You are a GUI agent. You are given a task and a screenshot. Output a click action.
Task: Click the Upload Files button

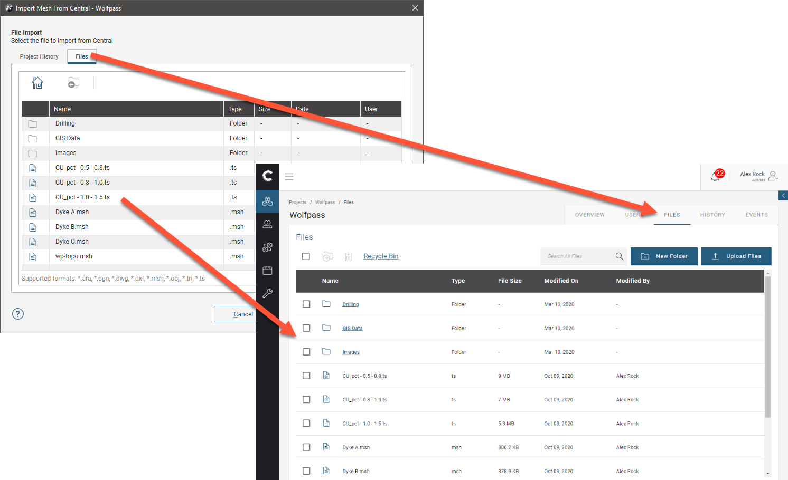coord(736,256)
